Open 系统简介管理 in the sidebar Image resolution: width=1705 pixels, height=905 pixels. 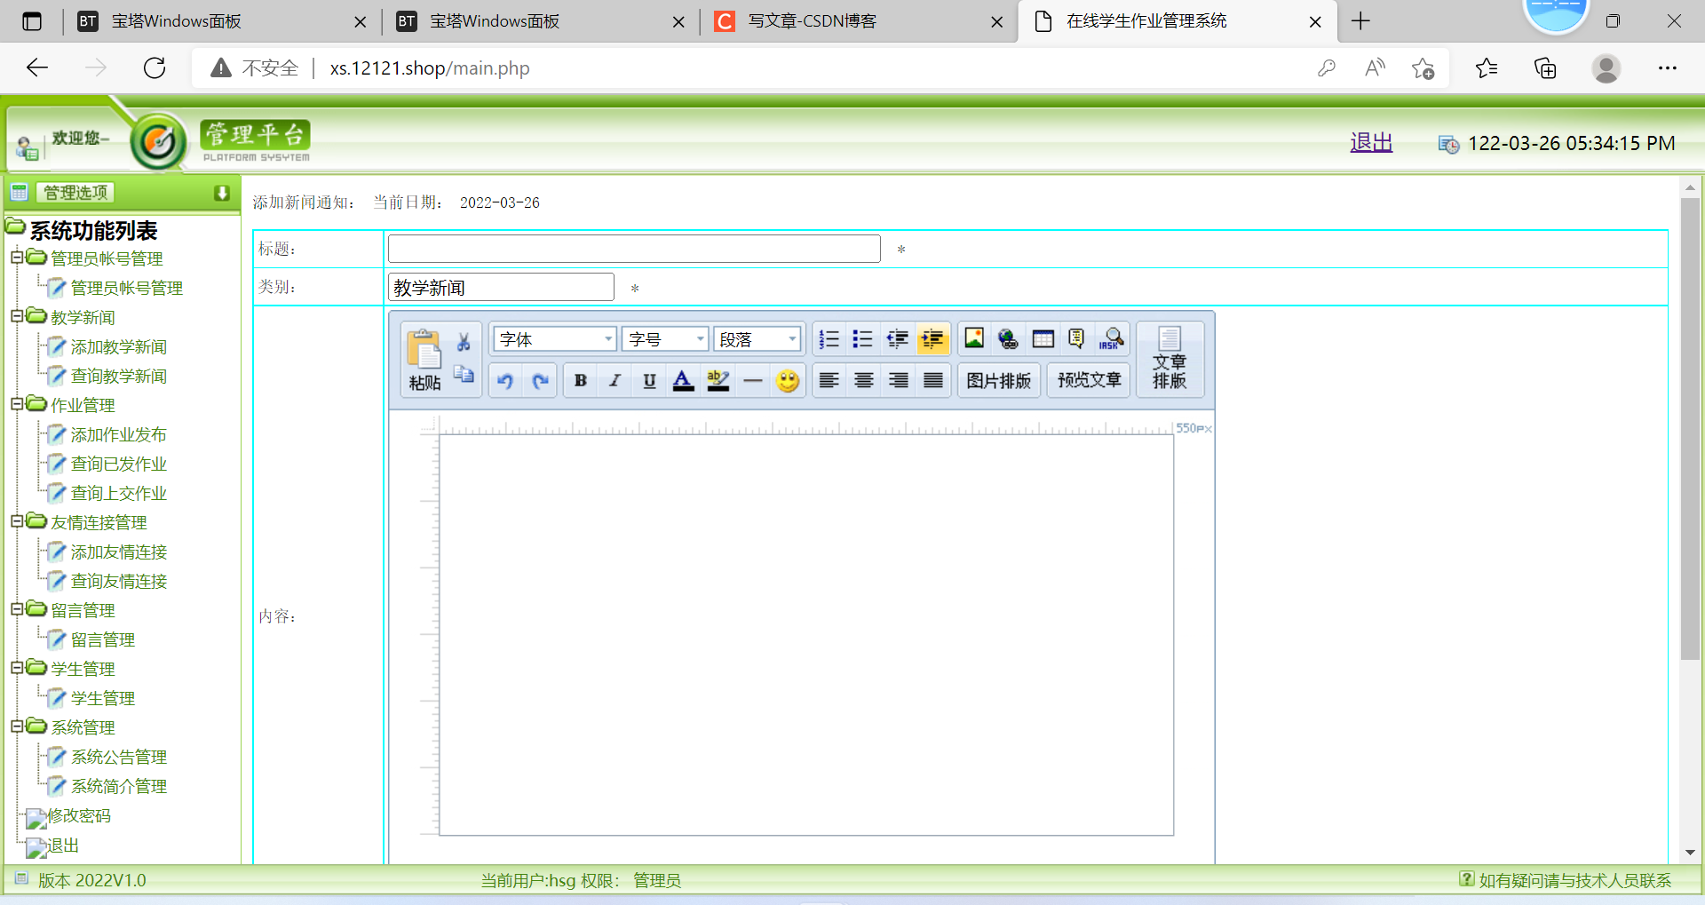pos(118,786)
